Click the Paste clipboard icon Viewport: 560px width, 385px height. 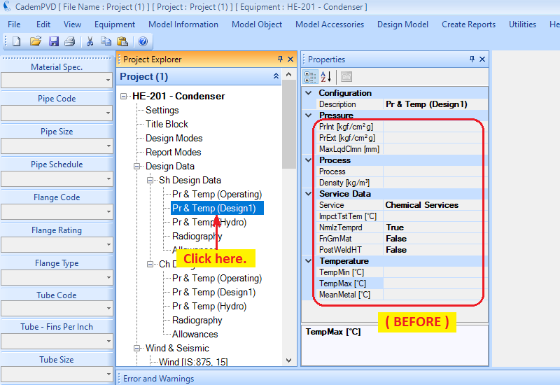pos(122,41)
